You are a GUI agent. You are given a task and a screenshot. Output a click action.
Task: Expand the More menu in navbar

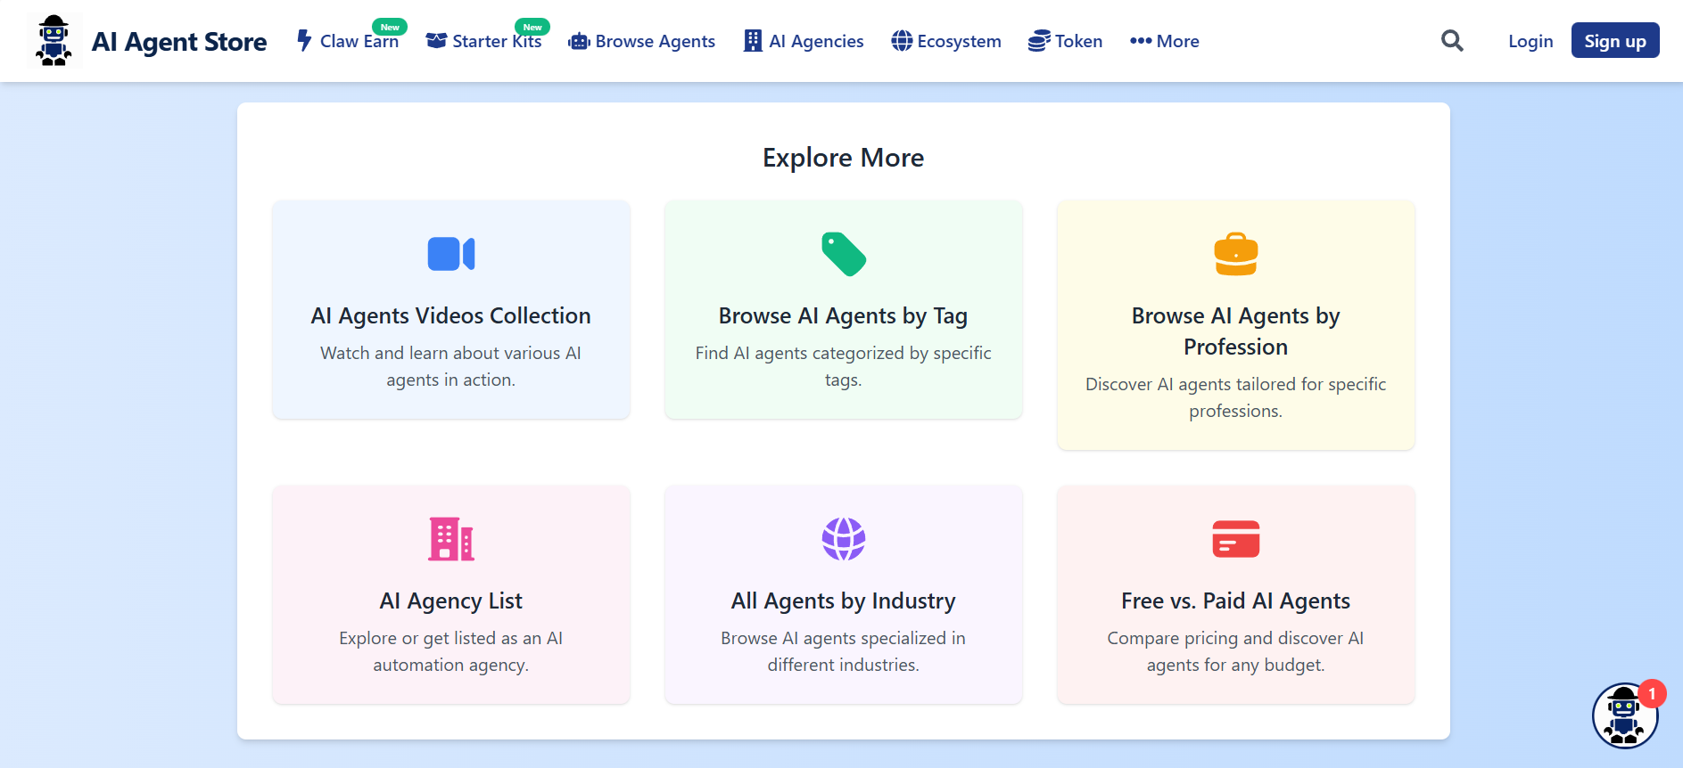1164,41
